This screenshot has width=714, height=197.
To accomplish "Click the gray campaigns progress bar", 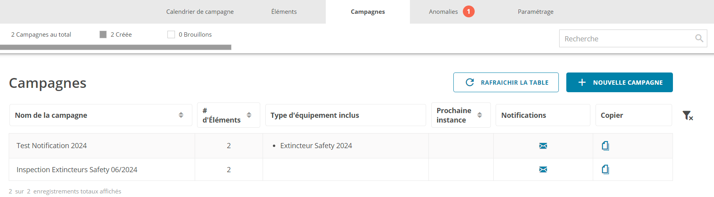I will click(116, 47).
